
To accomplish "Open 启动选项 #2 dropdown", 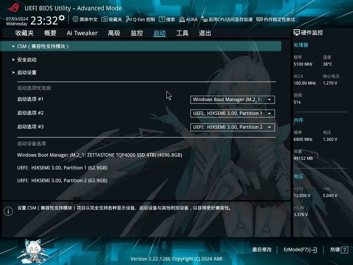I will pos(233,113).
